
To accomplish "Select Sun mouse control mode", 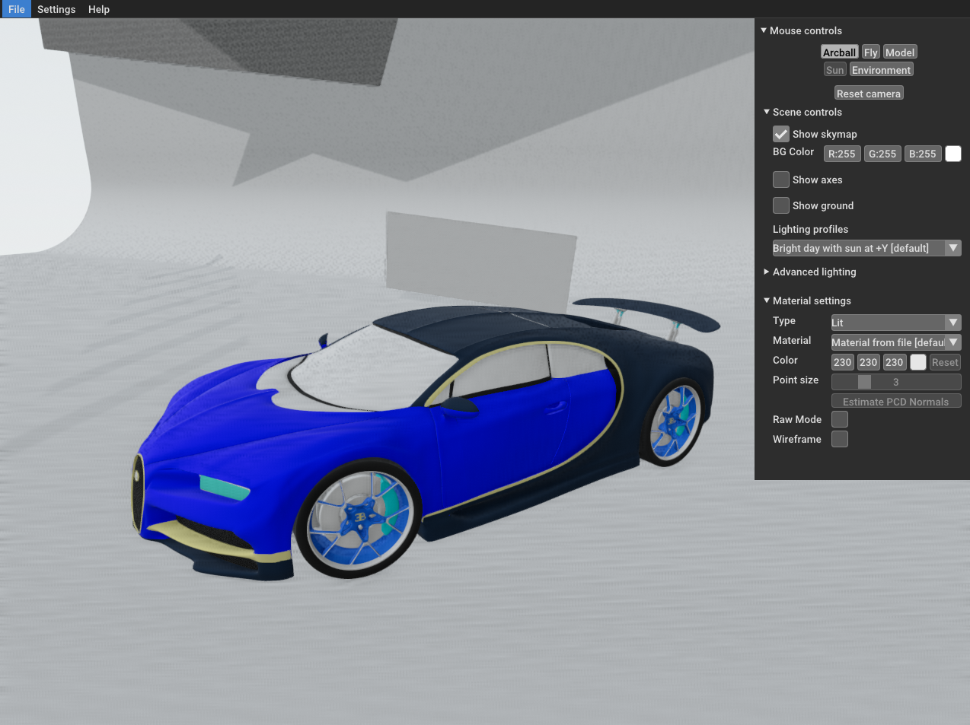I will coord(835,69).
